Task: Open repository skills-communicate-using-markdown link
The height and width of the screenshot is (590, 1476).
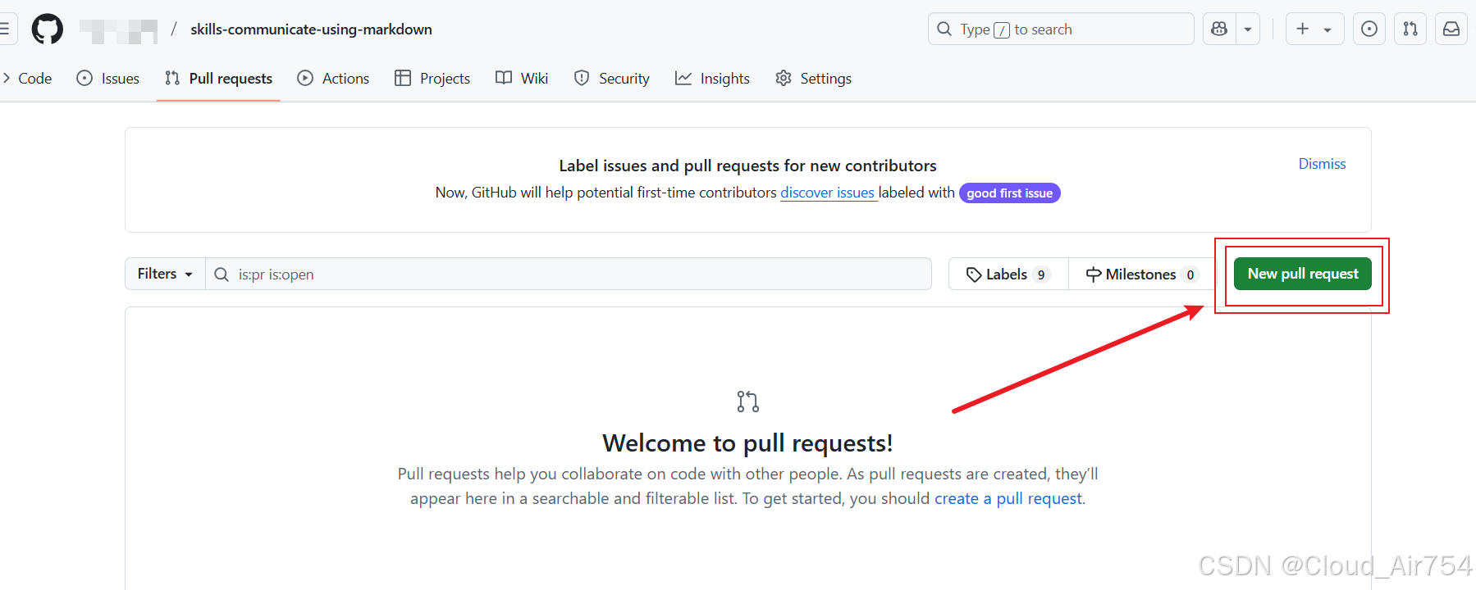Action: click(x=311, y=29)
